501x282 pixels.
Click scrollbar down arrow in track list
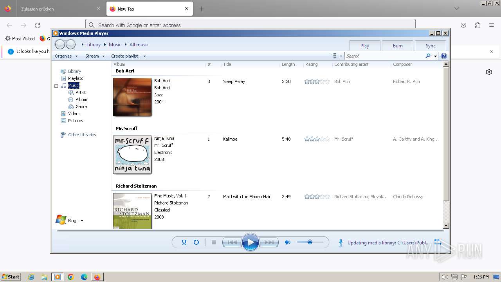[446, 226]
